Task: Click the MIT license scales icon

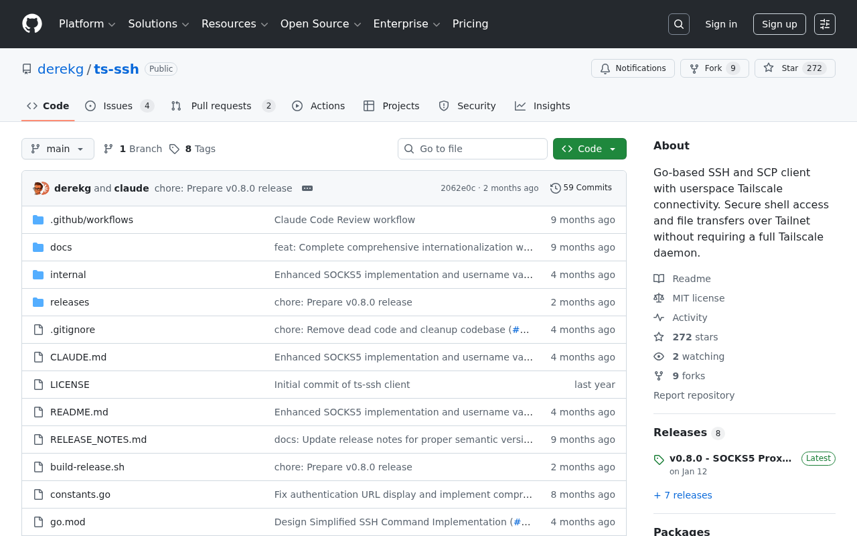Action: coord(658,297)
